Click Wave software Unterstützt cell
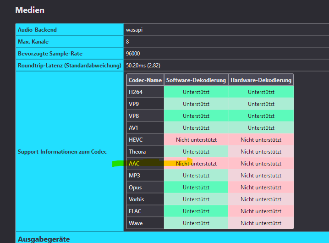329x243 pixels. (x=196, y=223)
